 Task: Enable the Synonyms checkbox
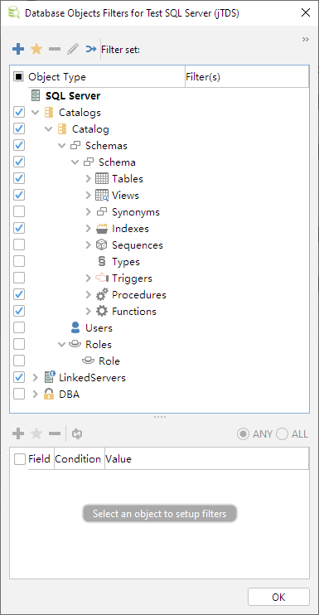tap(19, 212)
